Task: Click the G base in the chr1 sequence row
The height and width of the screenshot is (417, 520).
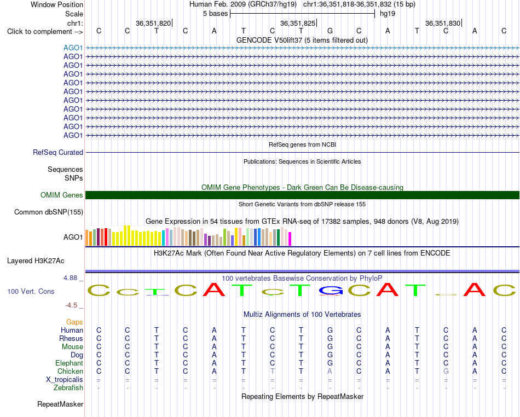Action: click(330, 31)
